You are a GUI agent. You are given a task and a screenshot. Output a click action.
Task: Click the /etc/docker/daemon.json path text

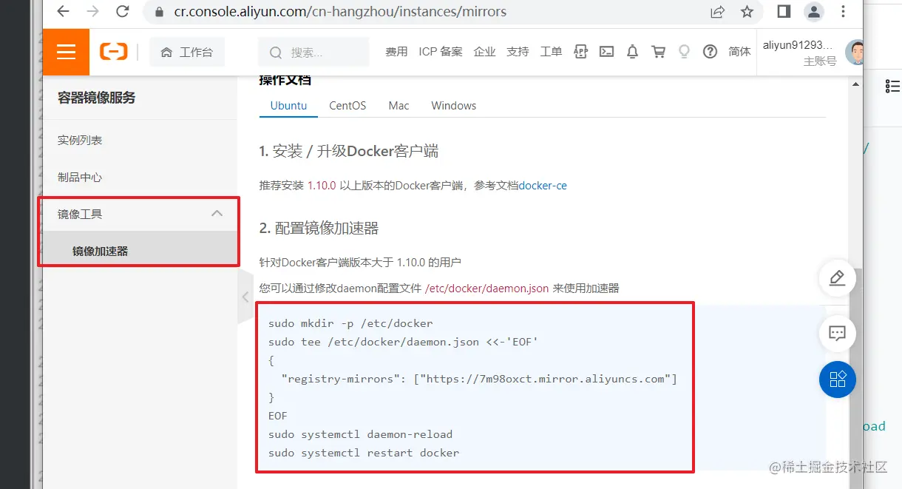(486, 289)
